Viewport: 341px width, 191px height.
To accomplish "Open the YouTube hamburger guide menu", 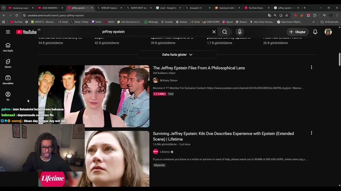I will [8, 32].
